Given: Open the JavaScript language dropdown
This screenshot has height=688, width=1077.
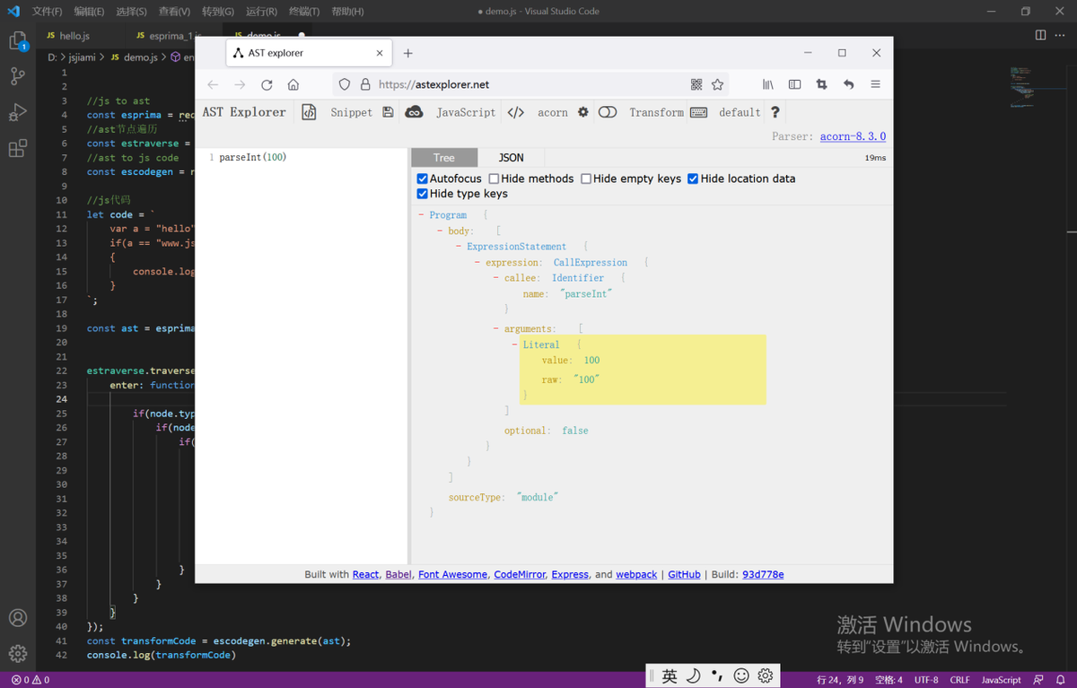Looking at the screenshot, I should 465,112.
